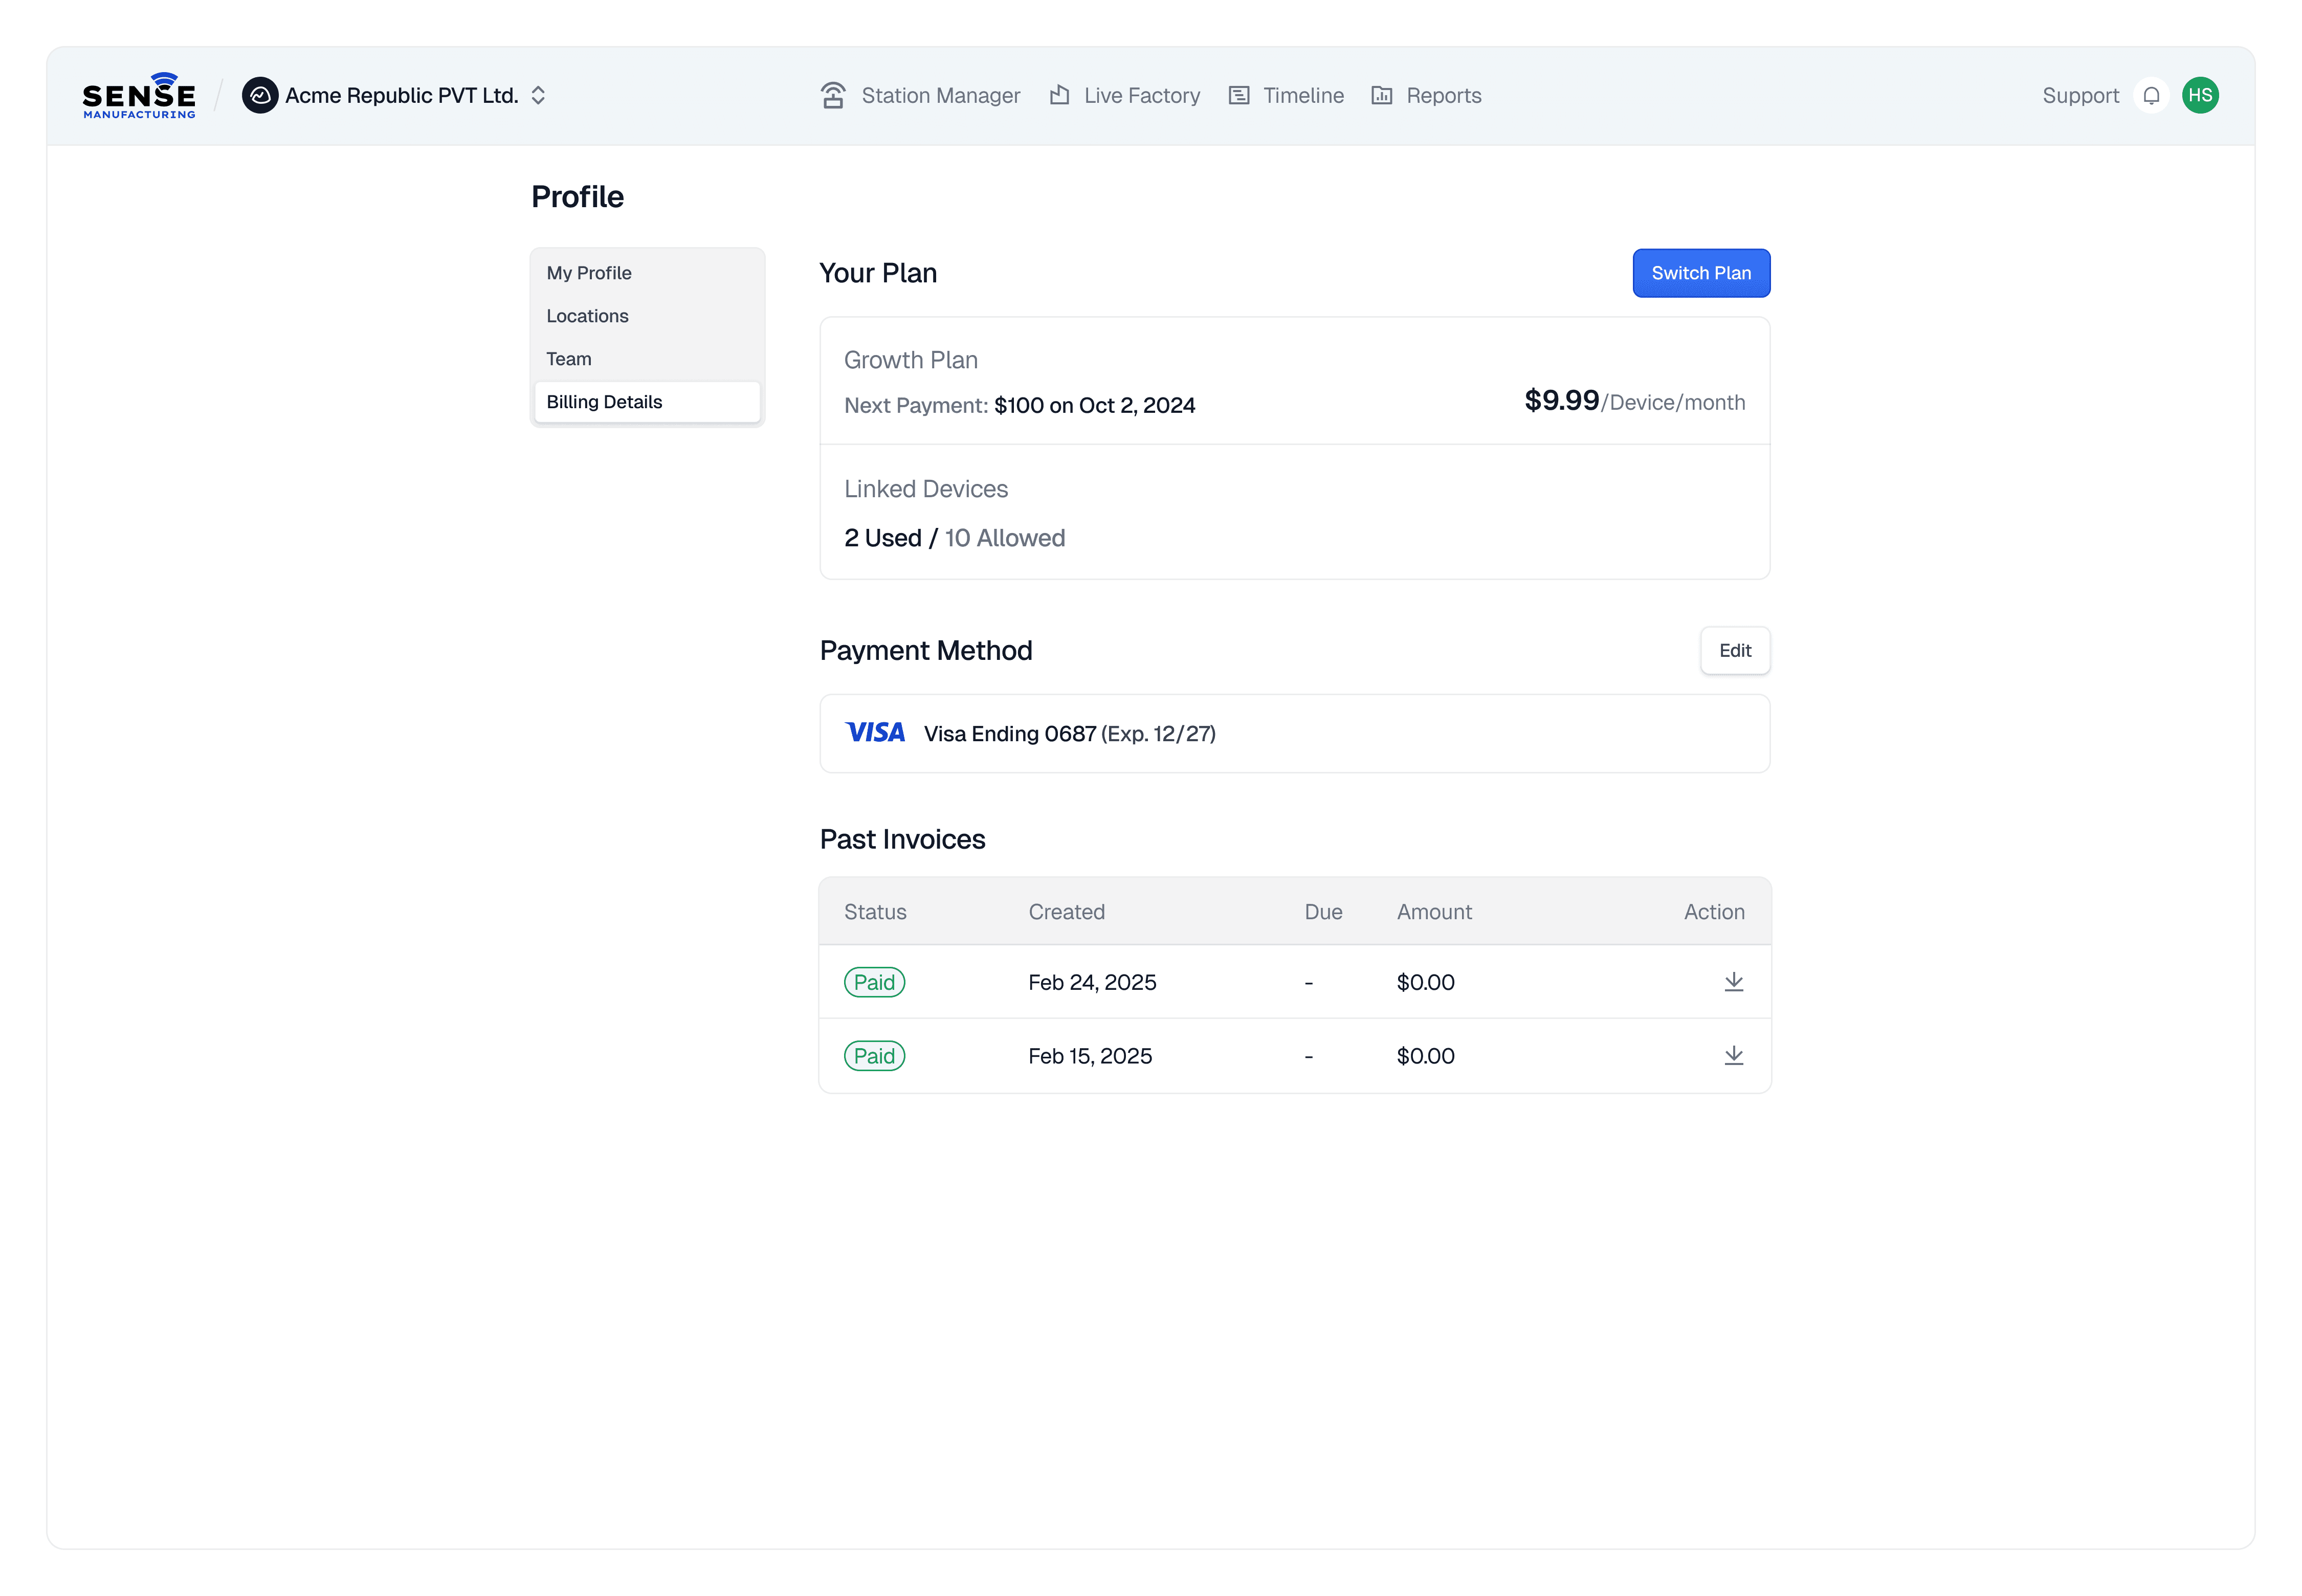Download the Feb 24, 2025 invoice
Screen dimensions: 2302x1596
click(x=1733, y=982)
